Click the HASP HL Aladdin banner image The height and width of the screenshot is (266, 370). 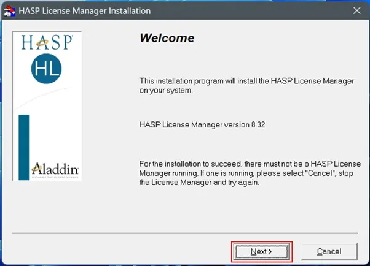[47, 106]
